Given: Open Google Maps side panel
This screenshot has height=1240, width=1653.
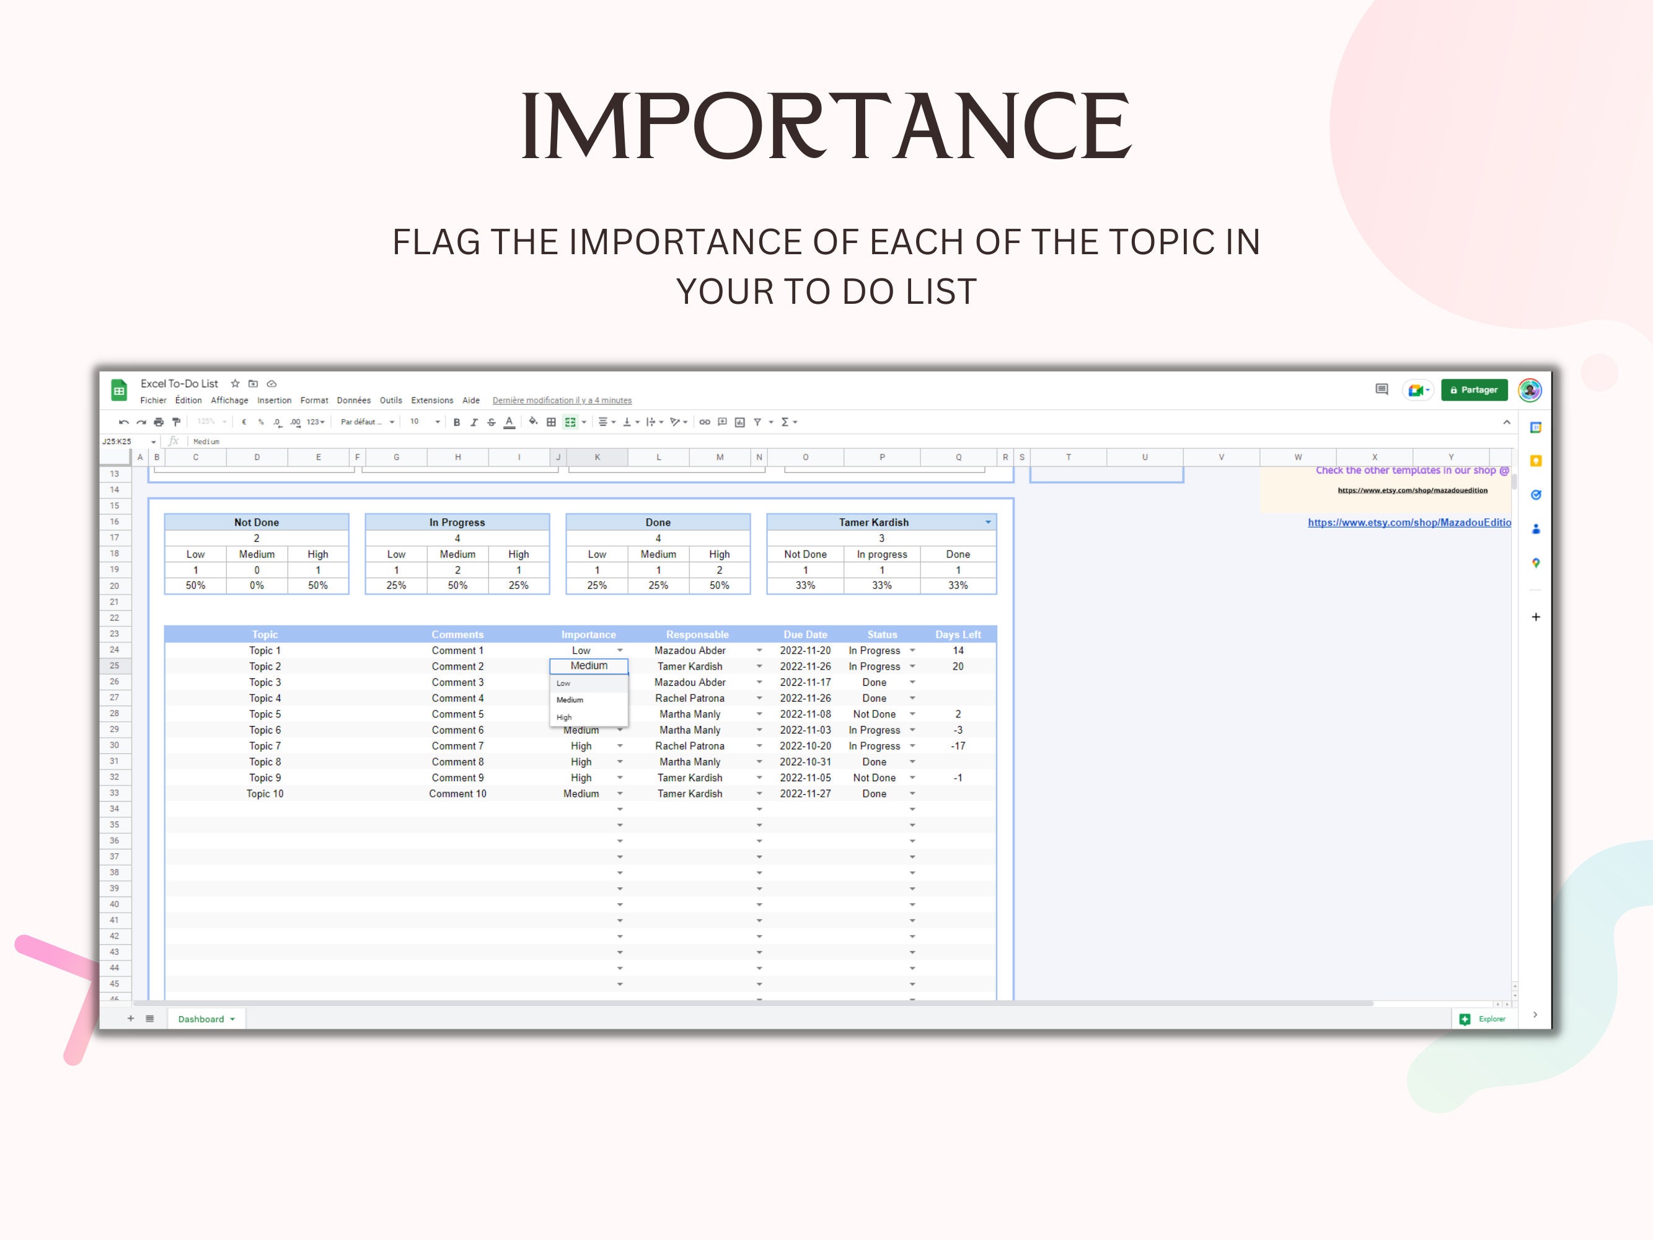Looking at the screenshot, I should coord(1536,563).
